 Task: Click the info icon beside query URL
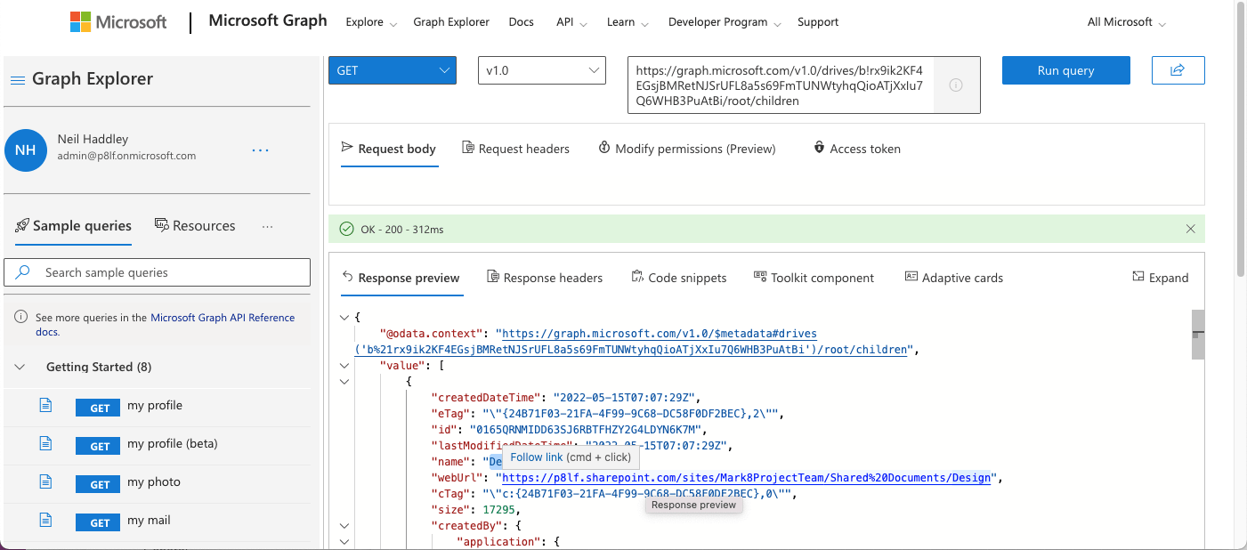pyautogui.click(x=956, y=85)
